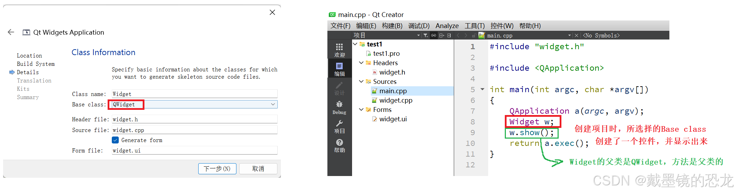
Task: Click the widget.h file icon
Action: (x=375, y=72)
